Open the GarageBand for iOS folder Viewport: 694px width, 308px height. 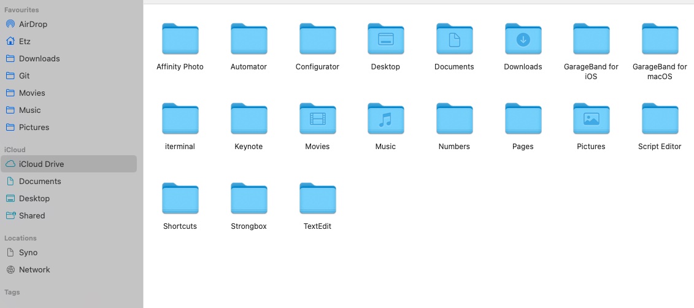point(591,39)
